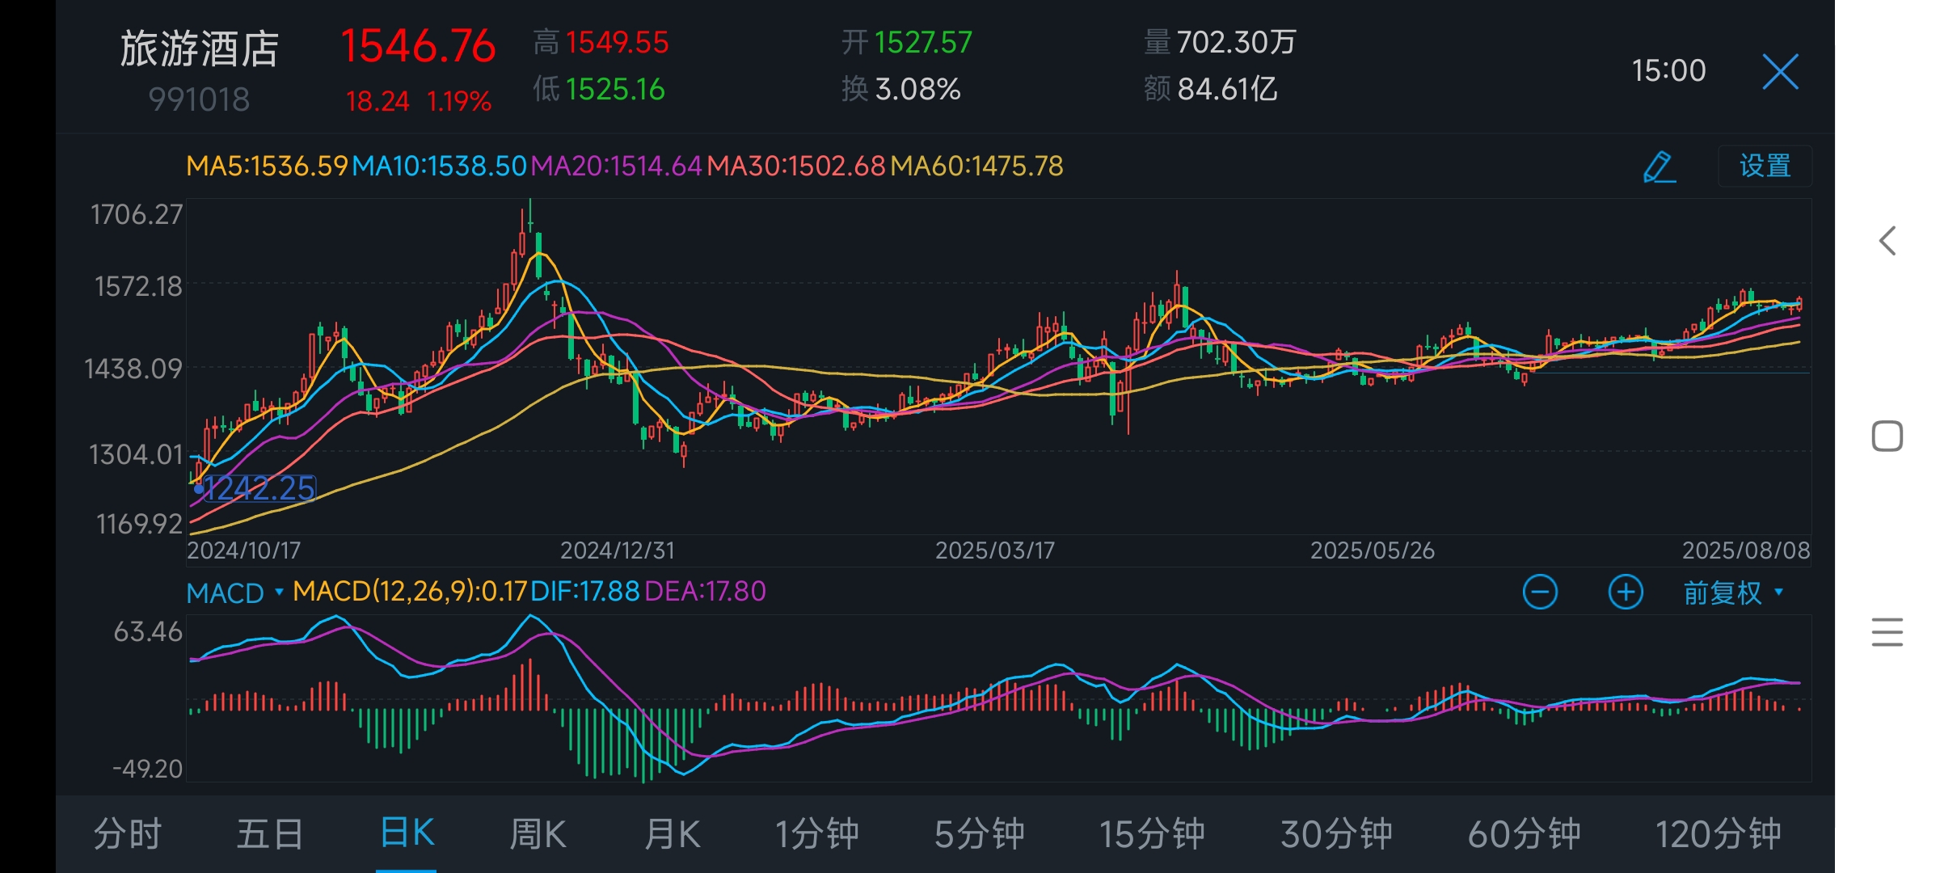Tap the Android back navigation arrow
This screenshot has width=1940, height=873.
coord(1887,241)
